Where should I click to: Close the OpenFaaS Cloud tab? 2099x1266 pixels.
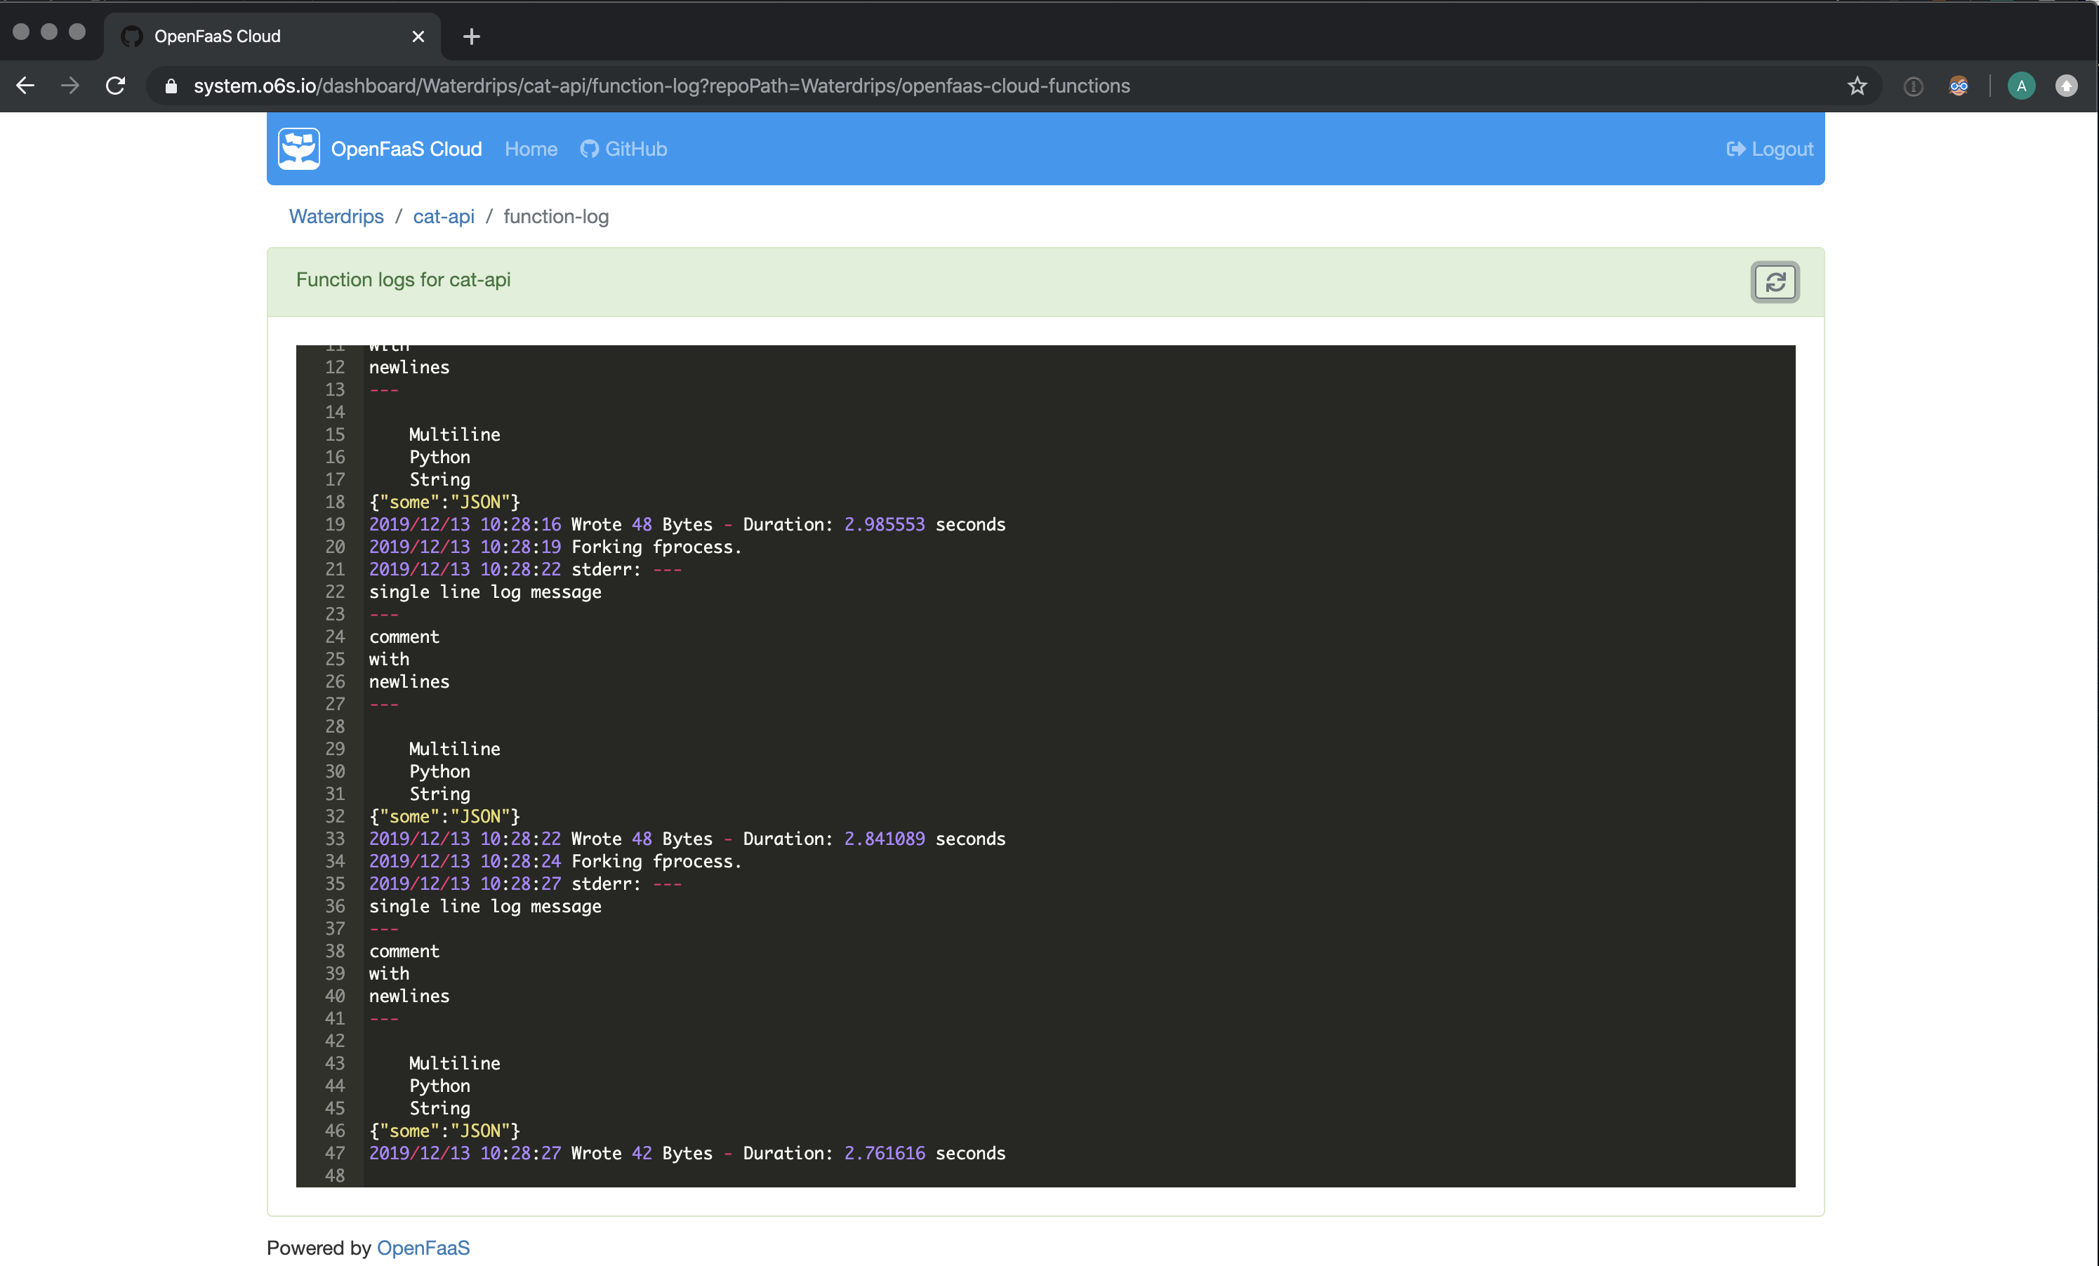[x=418, y=36]
